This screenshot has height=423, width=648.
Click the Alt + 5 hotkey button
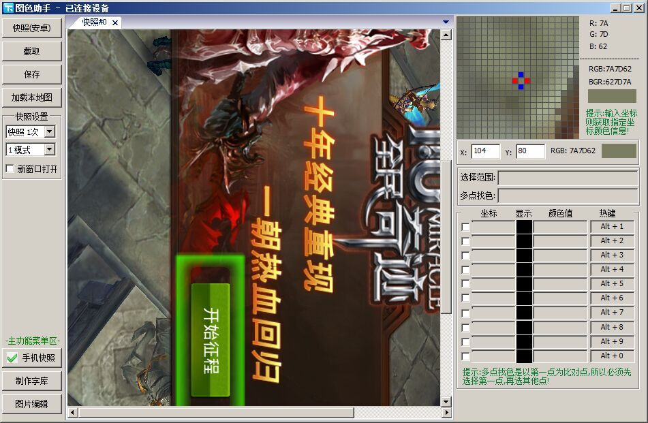tap(612, 284)
